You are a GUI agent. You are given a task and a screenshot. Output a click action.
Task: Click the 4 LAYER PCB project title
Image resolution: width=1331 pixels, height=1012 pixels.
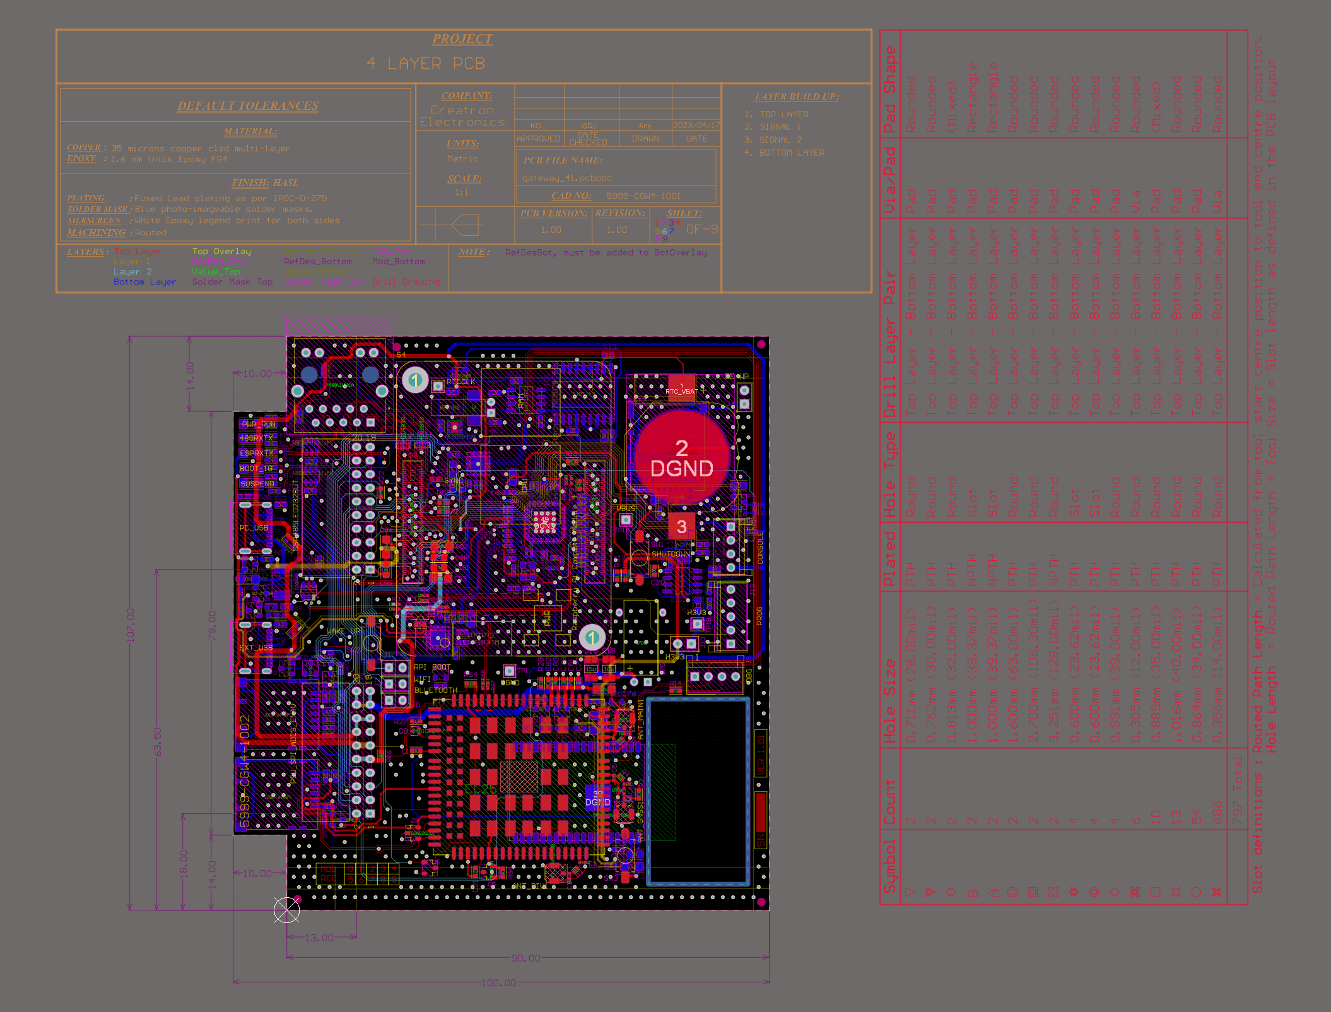pyautogui.click(x=426, y=64)
